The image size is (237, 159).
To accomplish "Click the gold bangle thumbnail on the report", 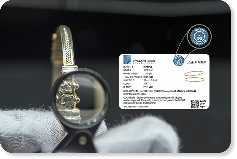I will click(194, 76).
